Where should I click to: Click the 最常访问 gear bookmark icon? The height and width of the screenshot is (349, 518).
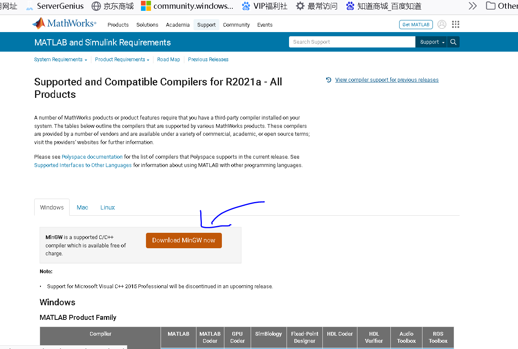[x=299, y=6]
